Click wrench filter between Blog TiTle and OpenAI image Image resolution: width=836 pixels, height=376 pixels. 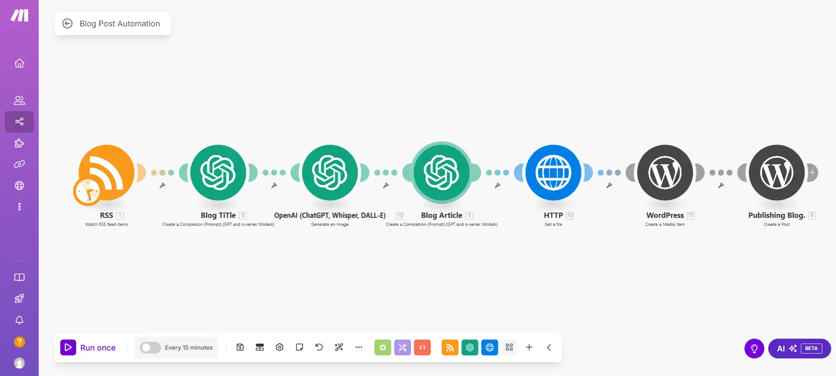pyautogui.click(x=274, y=185)
